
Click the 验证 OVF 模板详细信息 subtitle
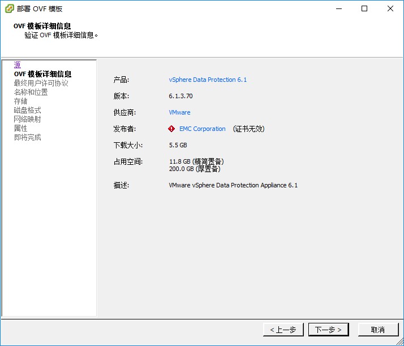click(x=61, y=35)
